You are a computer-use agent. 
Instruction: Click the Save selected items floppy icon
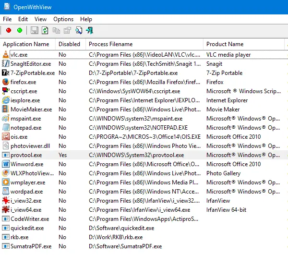point(35,30)
